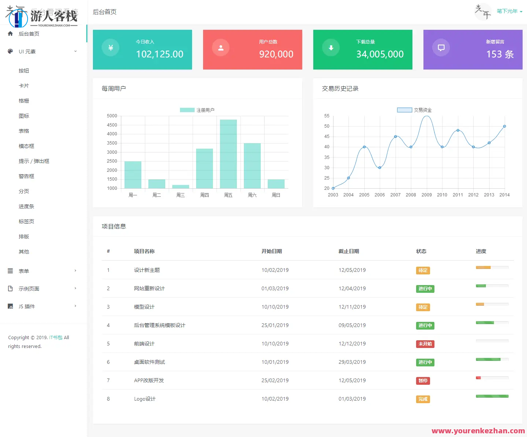527x437 pixels.
Task: Click the home icon next to 后台首页
Action: [x=11, y=33]
